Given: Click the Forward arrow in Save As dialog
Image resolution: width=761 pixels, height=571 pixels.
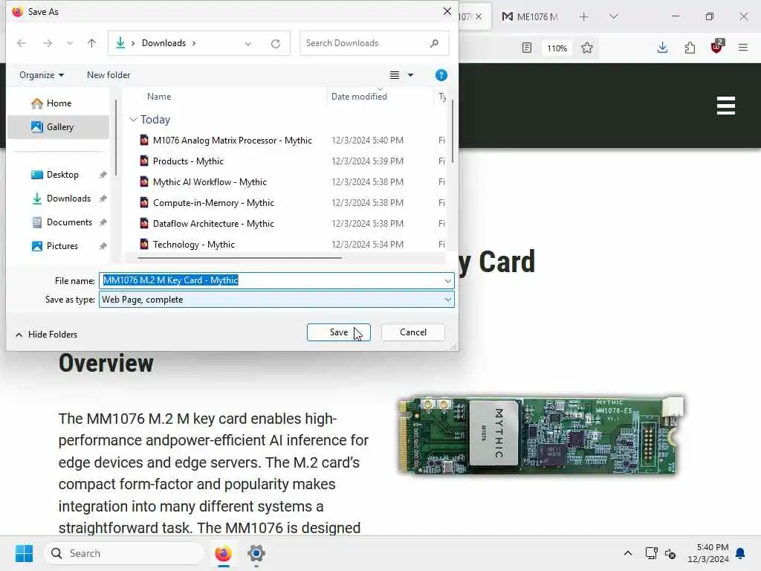Looking at the screenshot, I should pos(47,43).
